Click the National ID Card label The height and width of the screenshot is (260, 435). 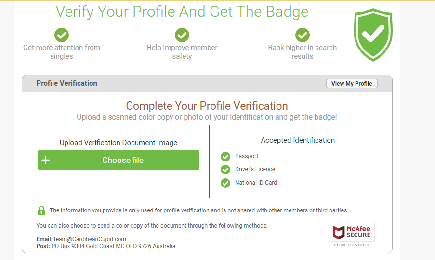pos(256,183)
